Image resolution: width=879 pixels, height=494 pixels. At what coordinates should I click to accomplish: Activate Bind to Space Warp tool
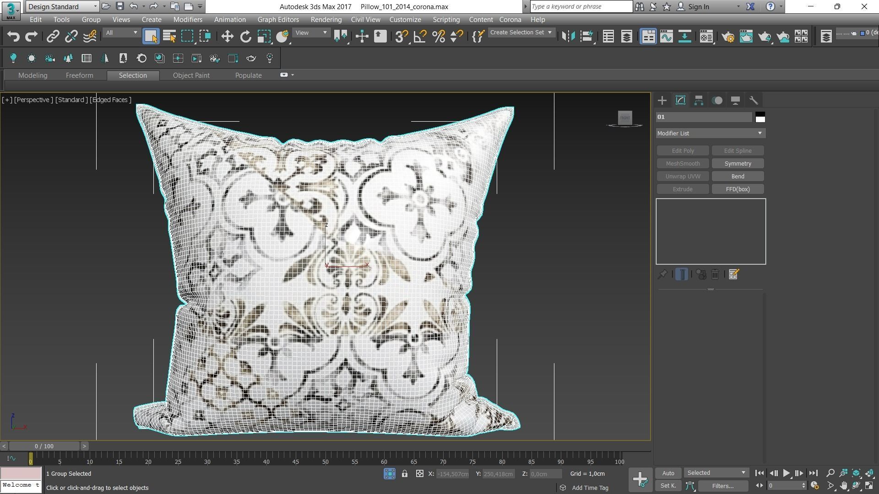90,37
